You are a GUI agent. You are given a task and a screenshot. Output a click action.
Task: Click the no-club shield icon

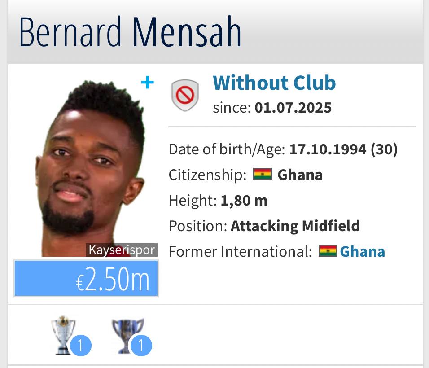pyautogui.click(x=185, y=95)
